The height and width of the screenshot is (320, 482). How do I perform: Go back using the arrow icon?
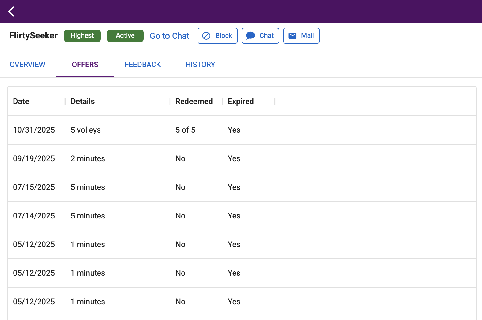click(11, 11)
